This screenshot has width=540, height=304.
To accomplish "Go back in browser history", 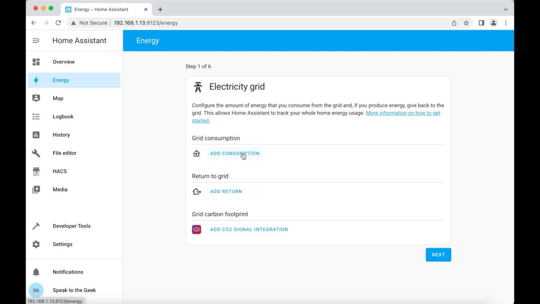I will [34, 23].
